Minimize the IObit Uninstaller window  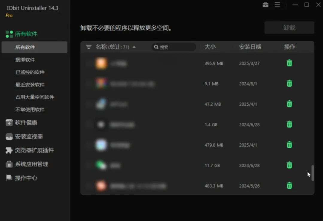click(295, 4)
